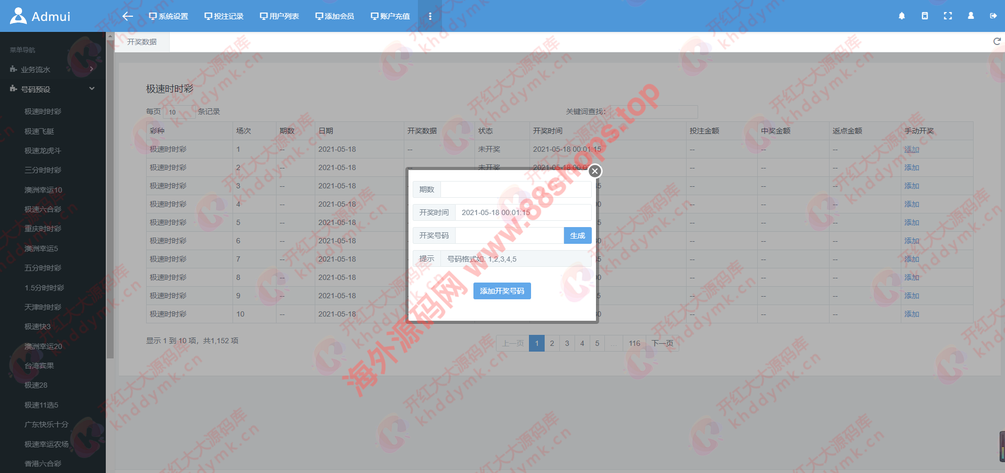Click the note icon next to the bell
The height and width of the screenshot is (473, 1005).
click(924, 16)
